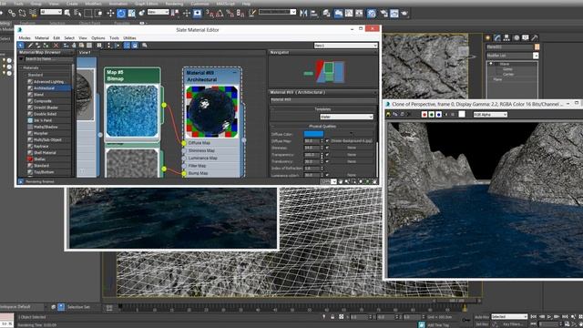Open the Templates dropdown showing Water
Image resolution: width=583 pixels, height=328 pixels.
(346, 117)
